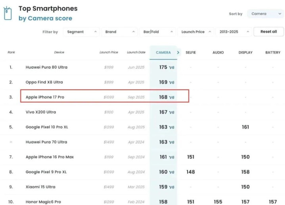Click display score 158 for Pixel 9 Pro XL
Screen dimensions: 285x205
(245, 172)
